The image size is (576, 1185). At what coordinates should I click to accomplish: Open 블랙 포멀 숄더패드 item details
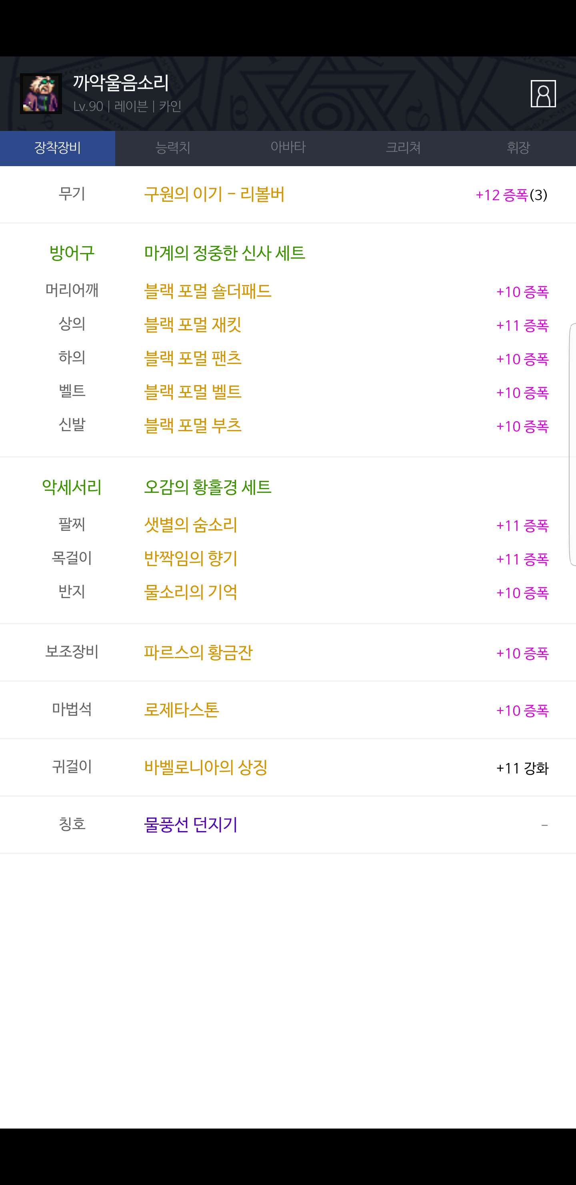[208, 291]
